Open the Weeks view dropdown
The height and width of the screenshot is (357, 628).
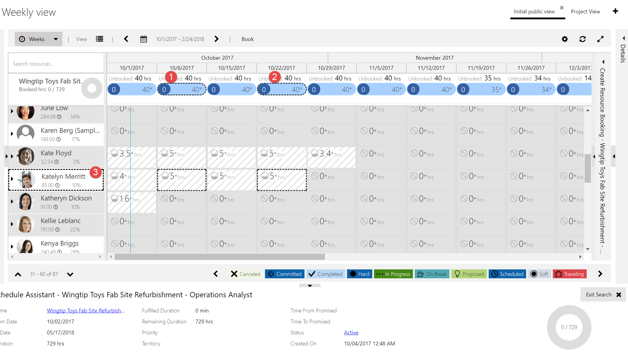pyautogui.click(x=39, y=39)
